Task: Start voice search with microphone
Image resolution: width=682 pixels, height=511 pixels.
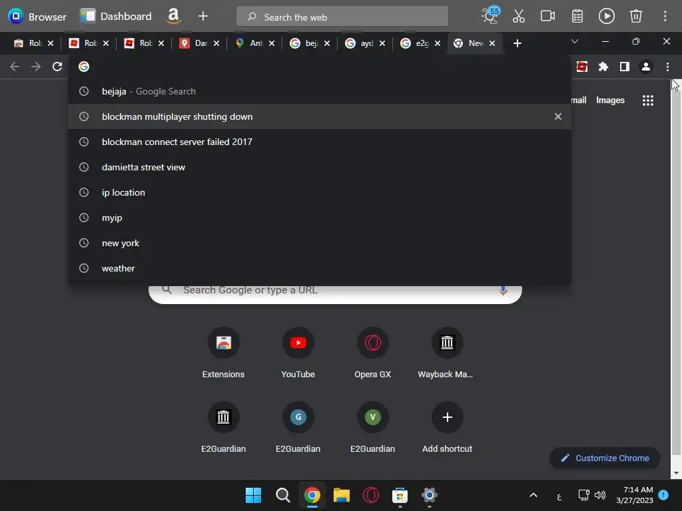Action: 504,290
